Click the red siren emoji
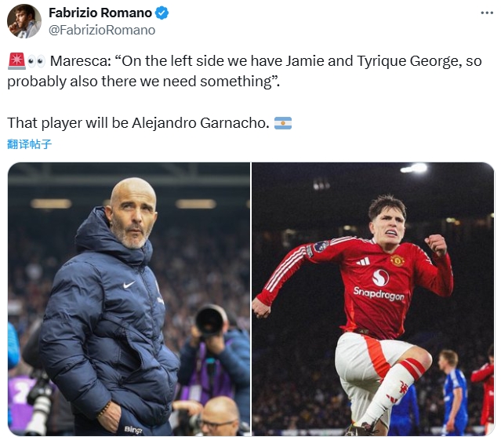501x440 pixels. pyautogui.click(x=16, y=61)
